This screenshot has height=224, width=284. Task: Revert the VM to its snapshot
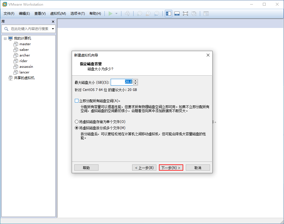click(148, 13)
